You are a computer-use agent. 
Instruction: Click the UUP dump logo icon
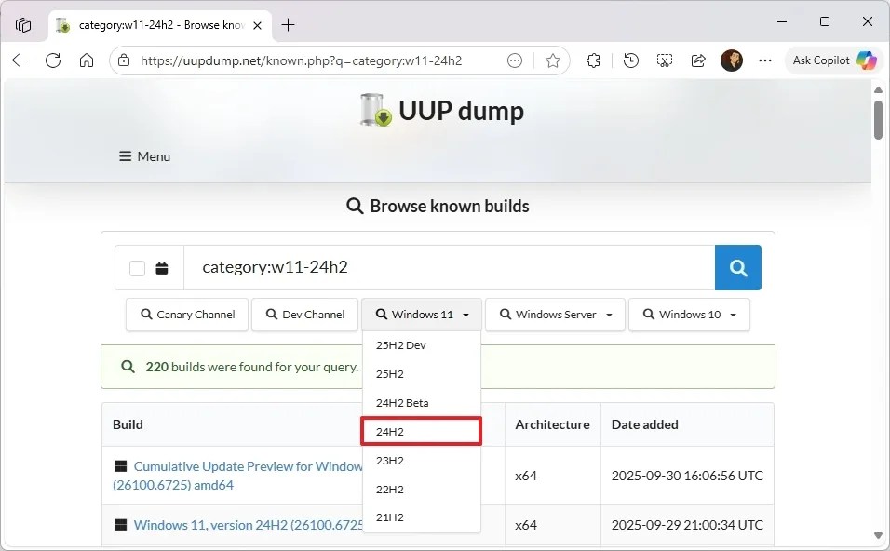pos(374,110)
